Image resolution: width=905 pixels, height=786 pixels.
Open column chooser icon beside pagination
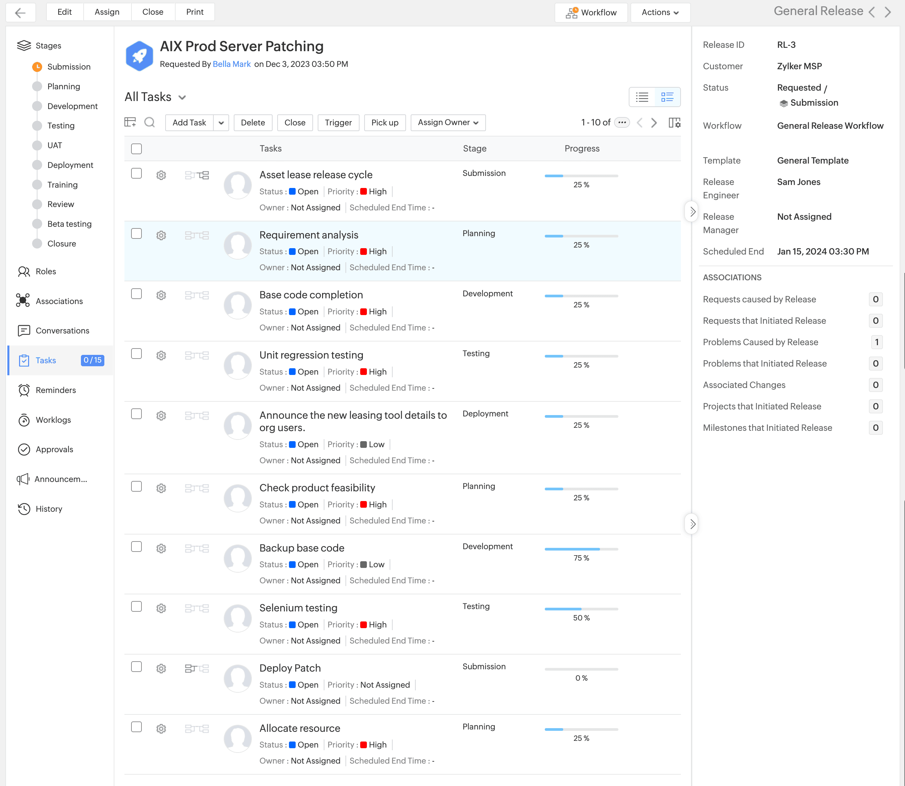674,123
